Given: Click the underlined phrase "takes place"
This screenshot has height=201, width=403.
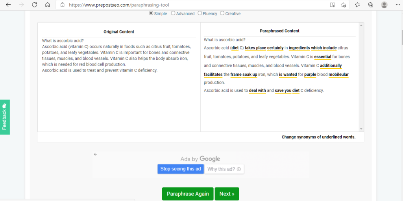Looking at the screenshot, I should coord(255,48).
